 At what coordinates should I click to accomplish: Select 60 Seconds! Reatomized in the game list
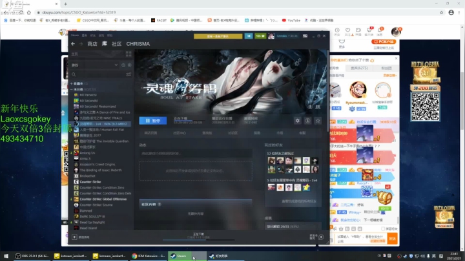coord(98,107)
